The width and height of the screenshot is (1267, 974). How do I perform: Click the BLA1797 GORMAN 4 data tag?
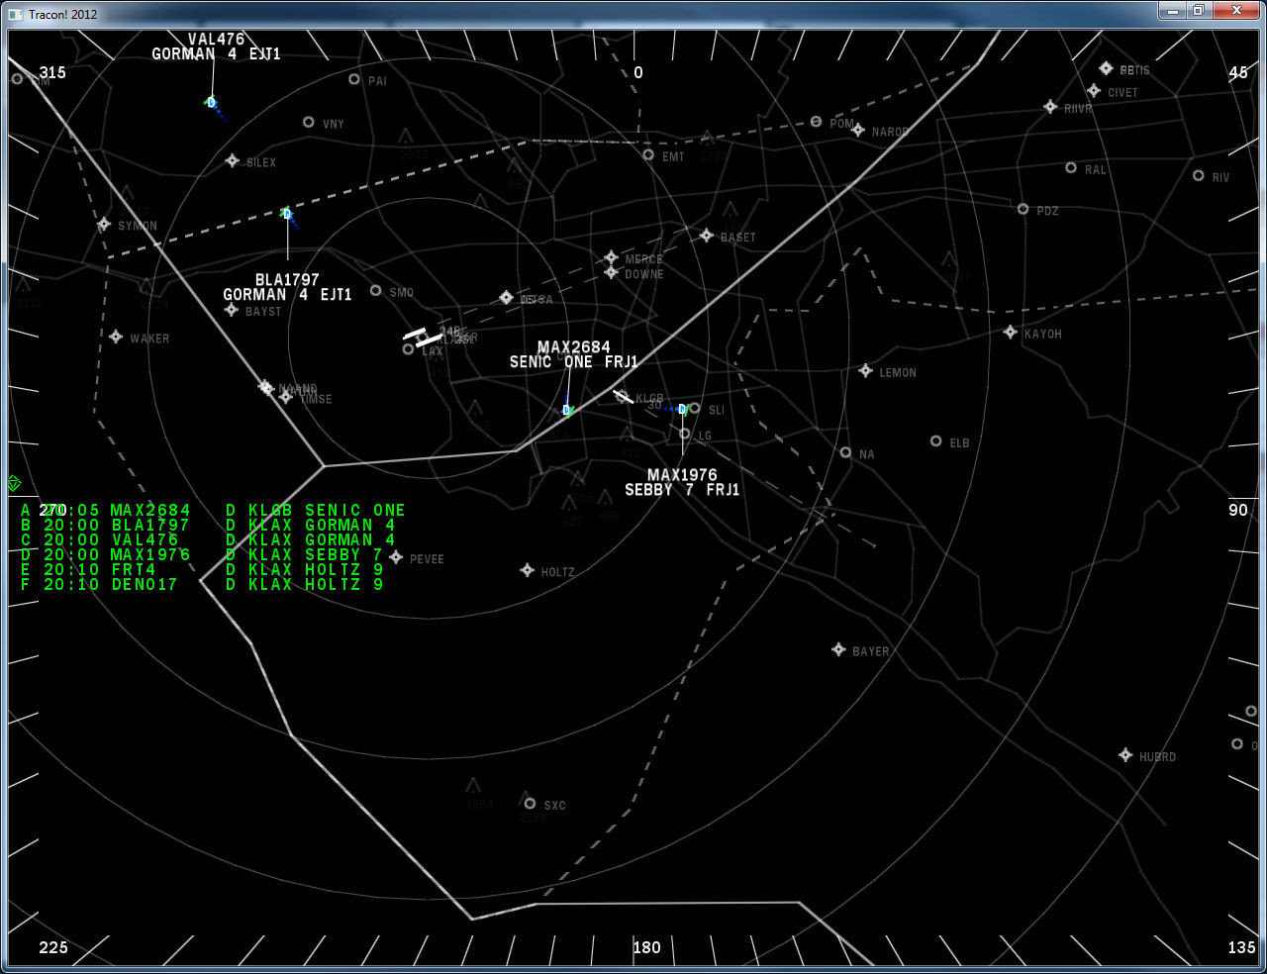point(287,287)
